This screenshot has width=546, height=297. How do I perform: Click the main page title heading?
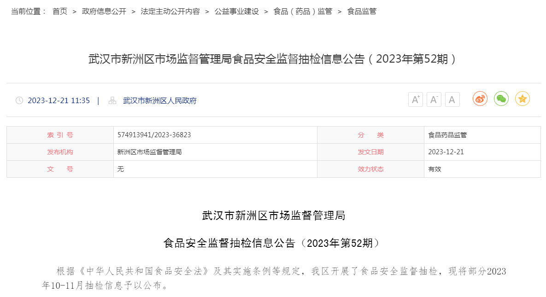(x=273, y=59)
